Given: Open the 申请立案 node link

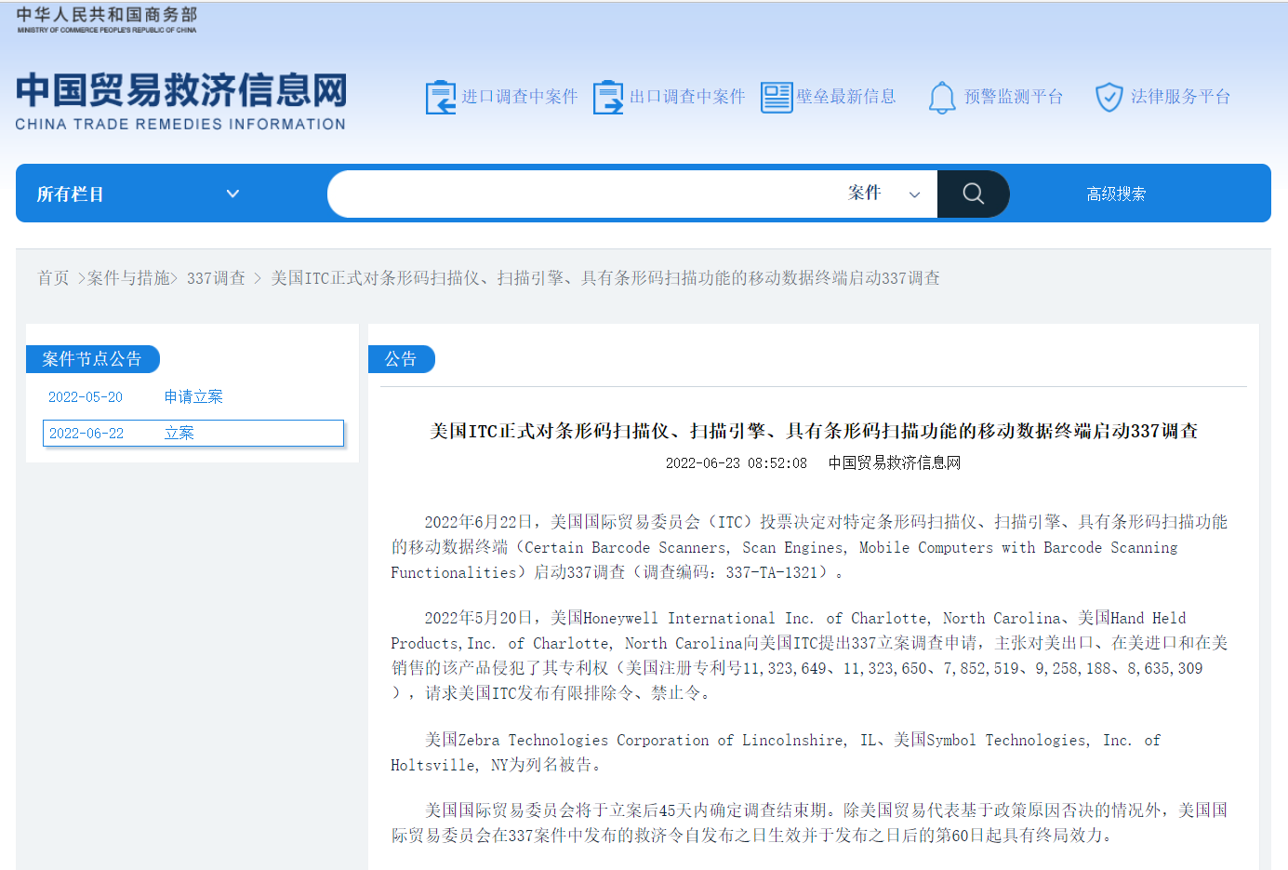Looking at the screenshot, I should [x=193, y=397].
